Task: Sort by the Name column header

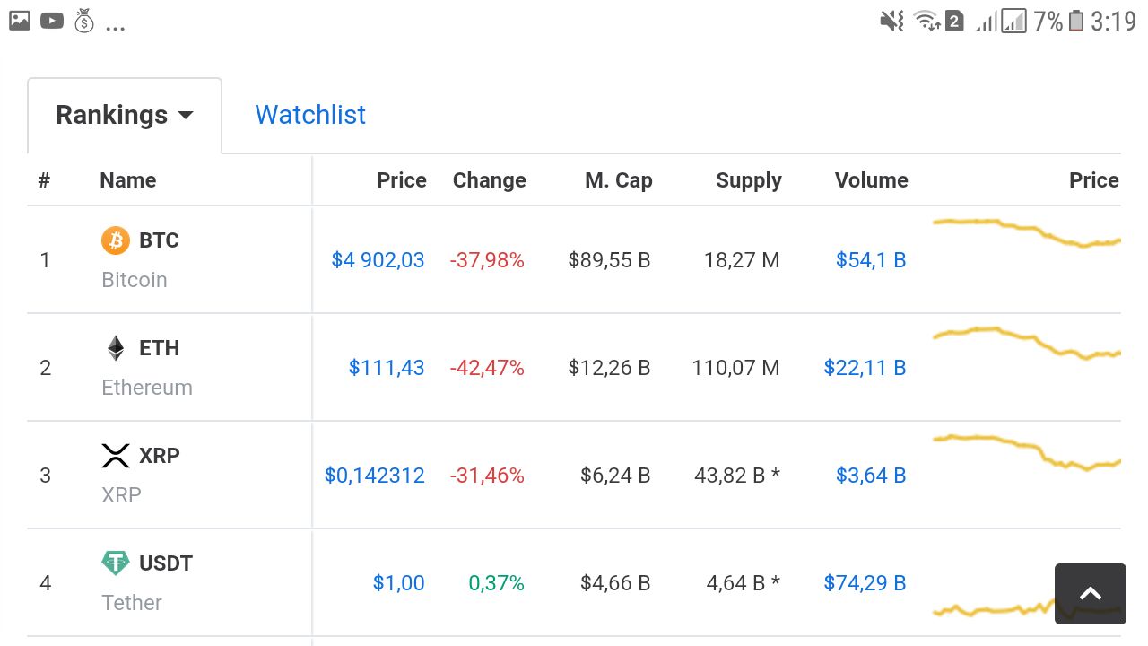Action: 128,180
